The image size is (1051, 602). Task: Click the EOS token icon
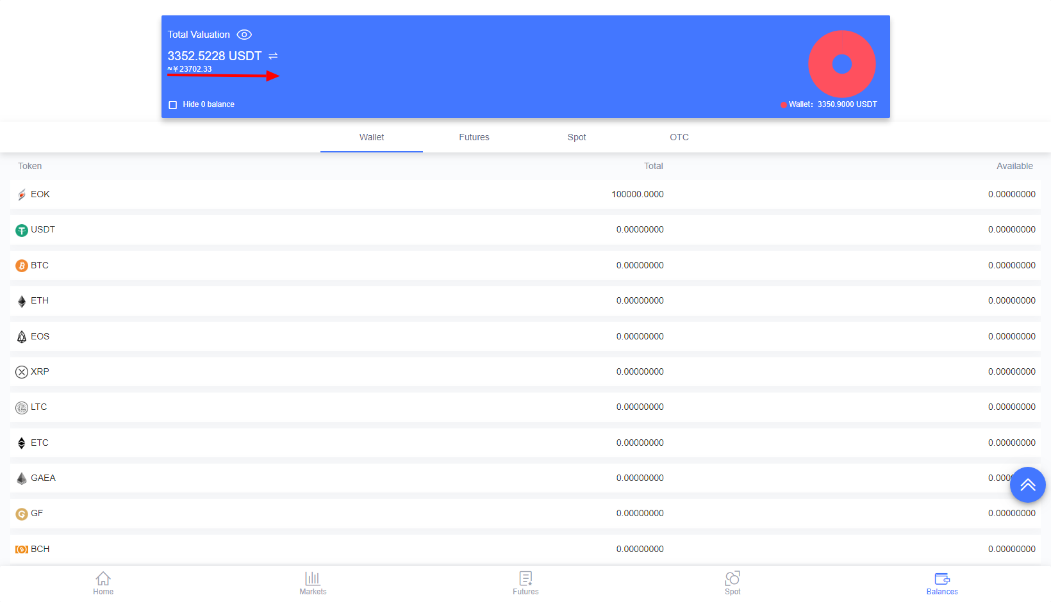pyautogui.click(x=22, y=337)
